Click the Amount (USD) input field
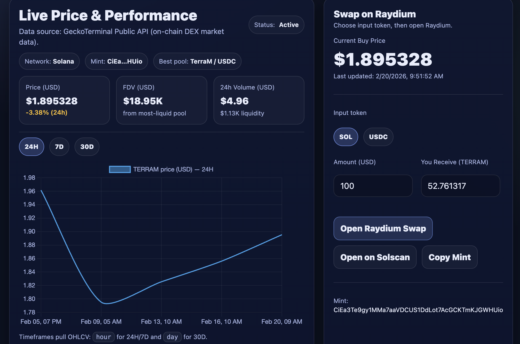 click(x=373, y=186)
